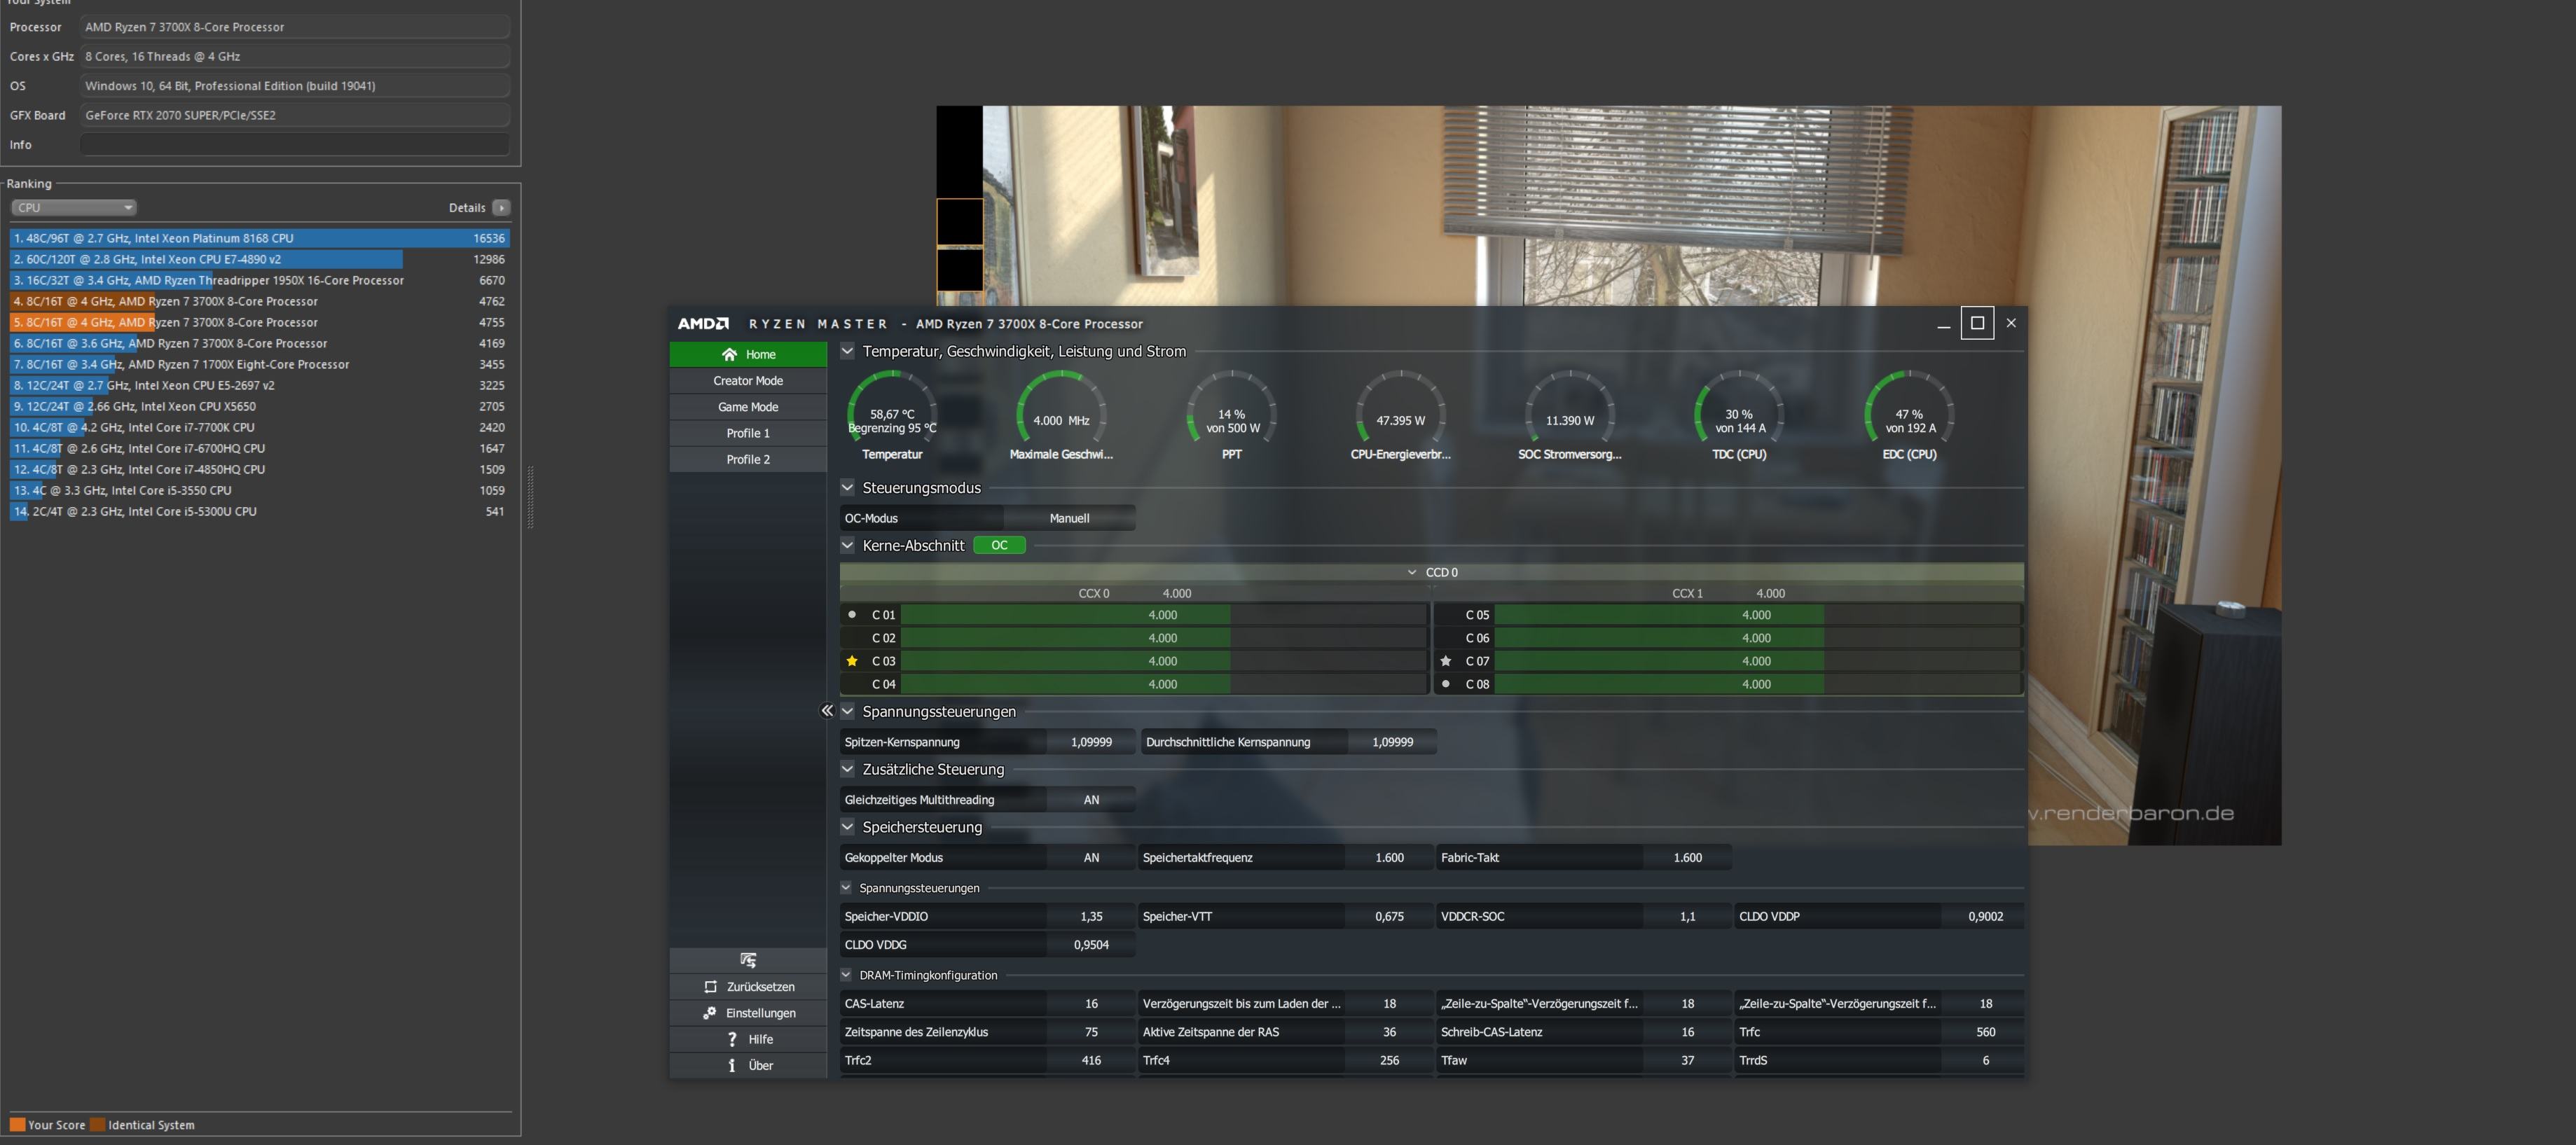2576x1145 pixels.
Task: Click the Spitzen-Kernspannung value 1,09999
Action: click(1091, 742)
